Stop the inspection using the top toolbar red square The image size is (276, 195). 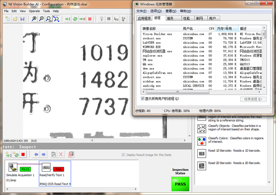tap(90, 18)
